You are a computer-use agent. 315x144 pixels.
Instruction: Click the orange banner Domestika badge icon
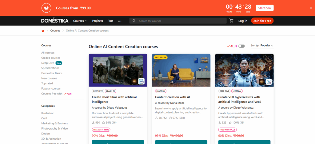pyautogui.click(x=46, y=8)
